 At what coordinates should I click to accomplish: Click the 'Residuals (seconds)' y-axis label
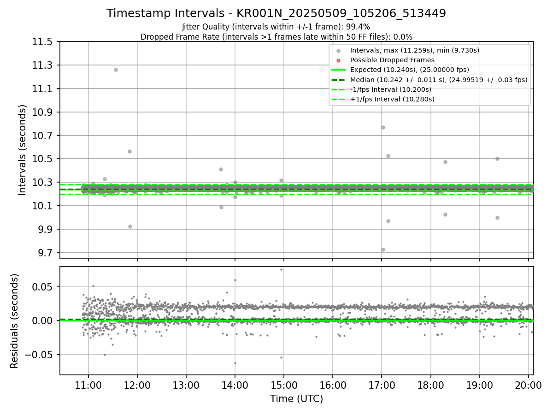[15, 321]
